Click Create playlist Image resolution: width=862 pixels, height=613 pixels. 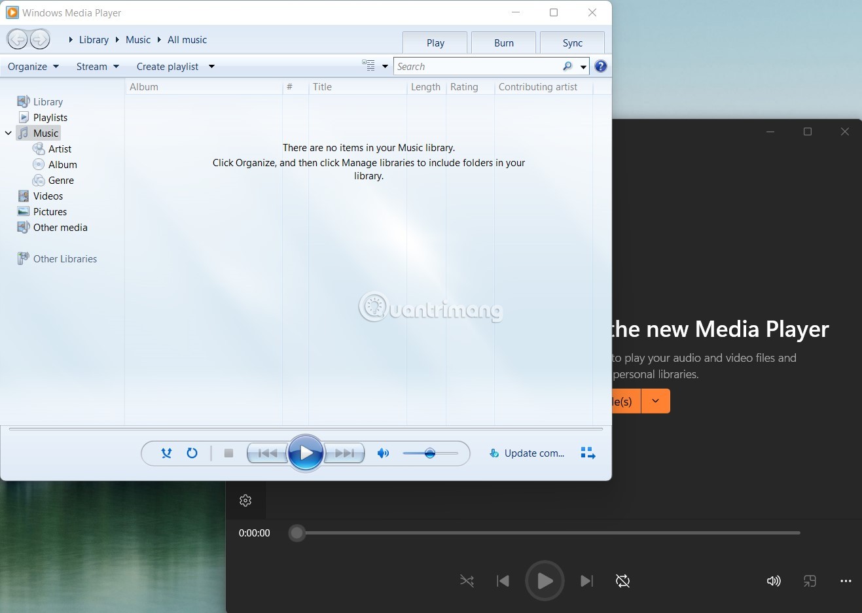point(168,66)
